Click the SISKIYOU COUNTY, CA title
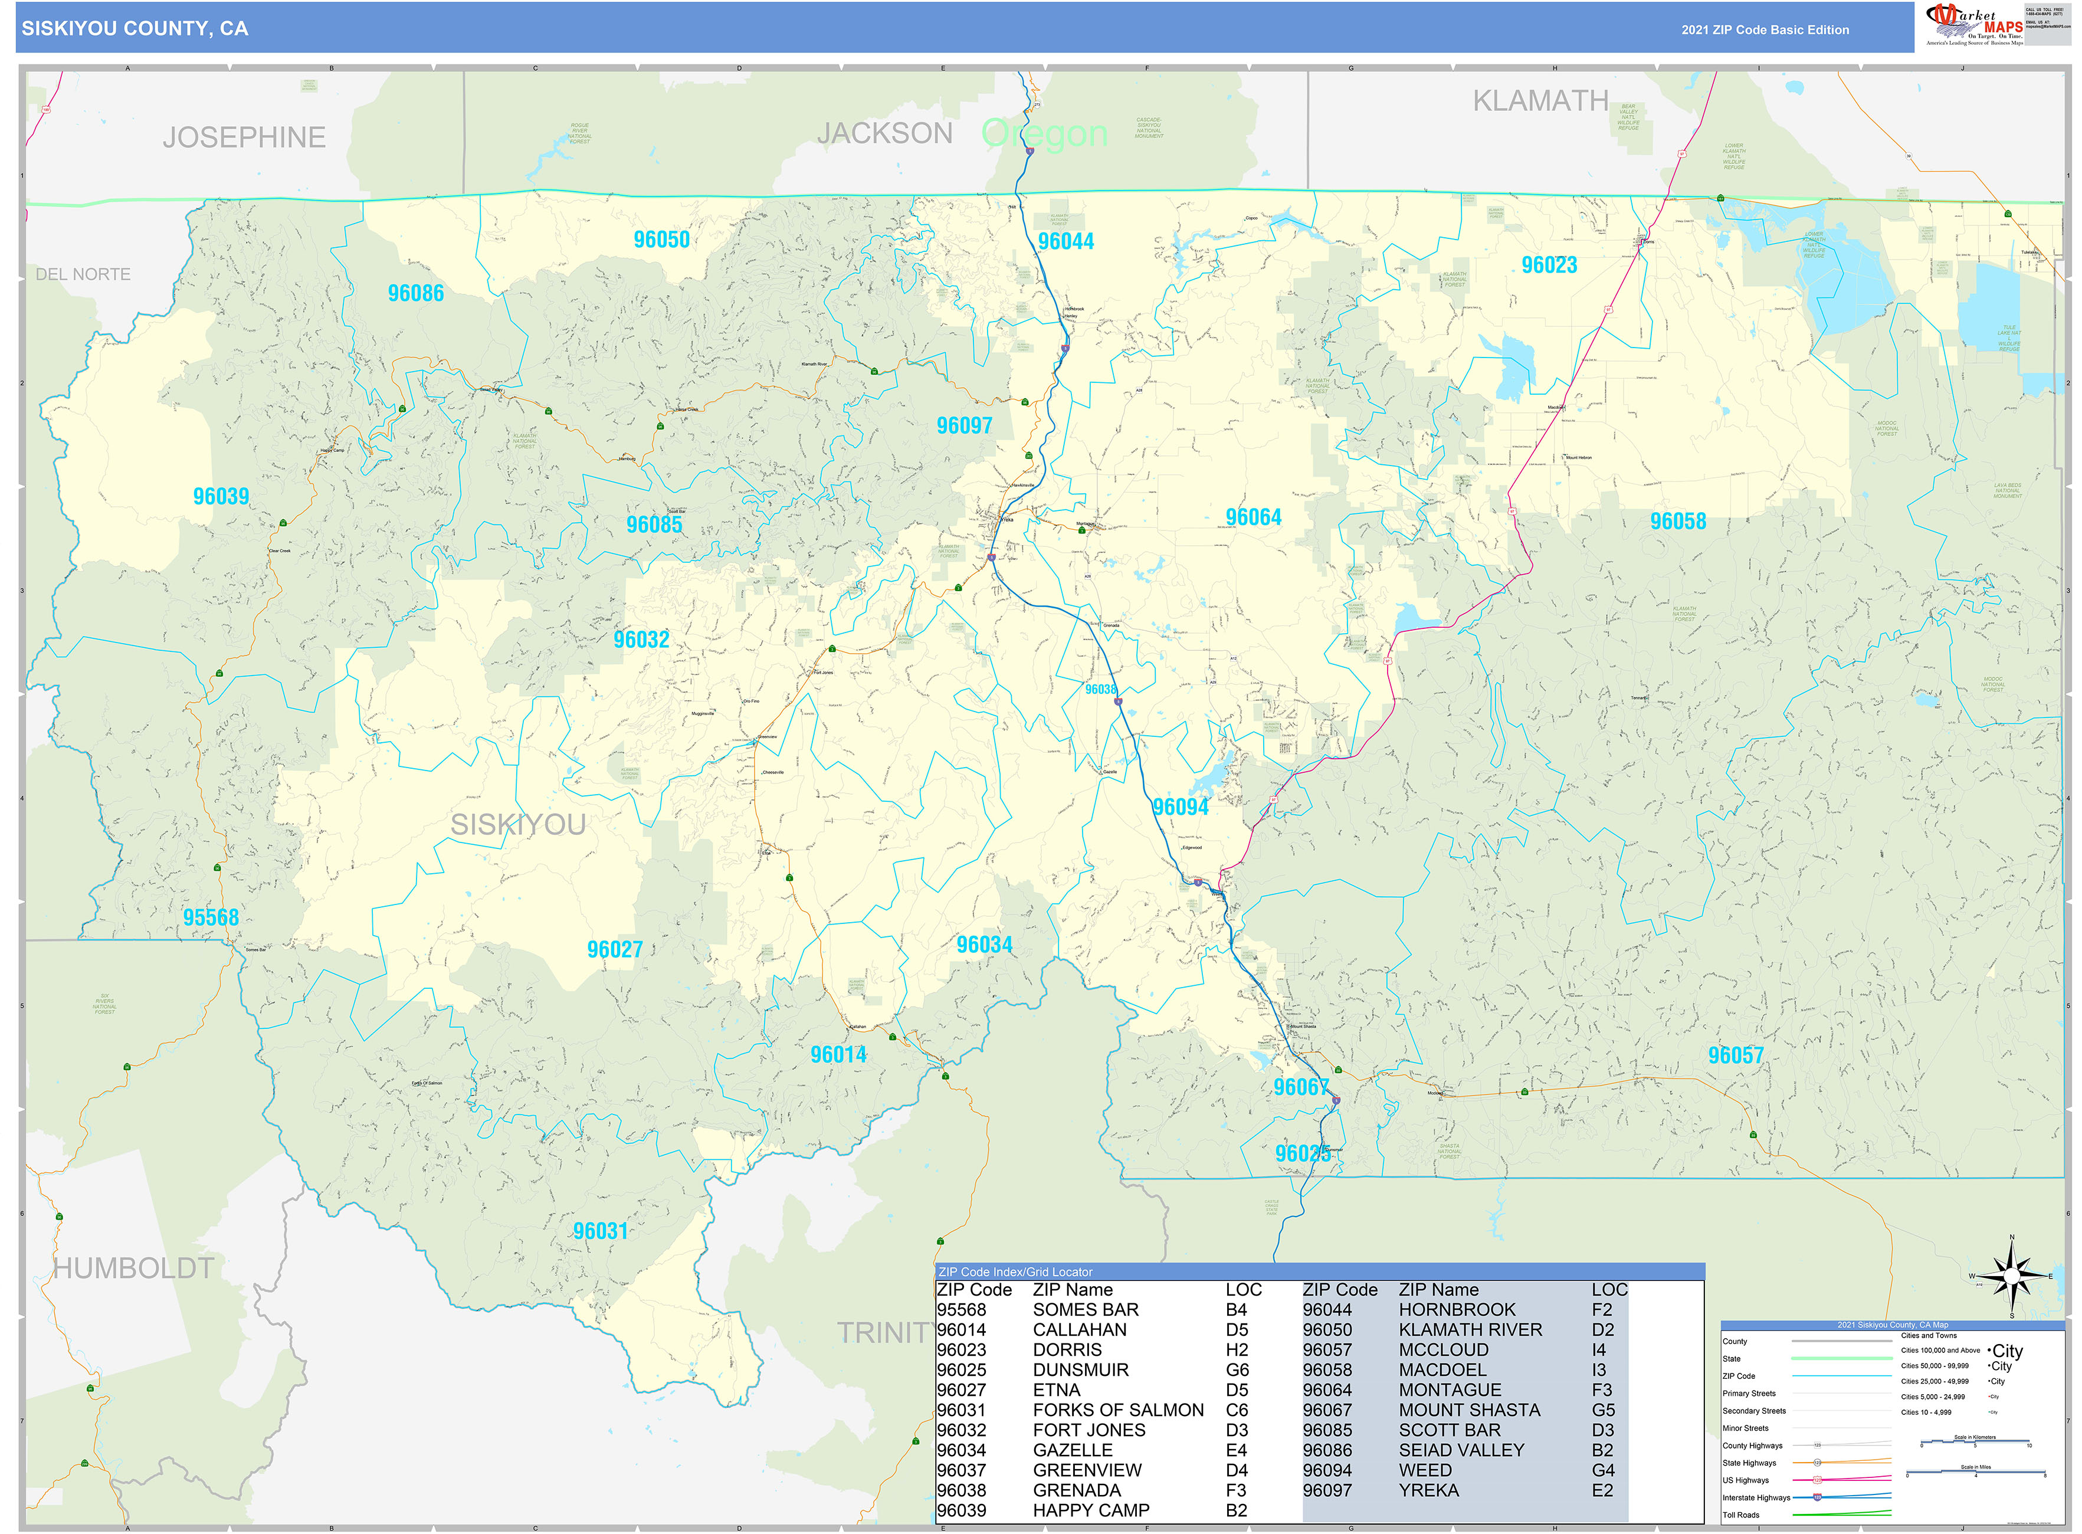Image resolution: width=2082 pixels, height=1534 pixels. pos(136,29)
